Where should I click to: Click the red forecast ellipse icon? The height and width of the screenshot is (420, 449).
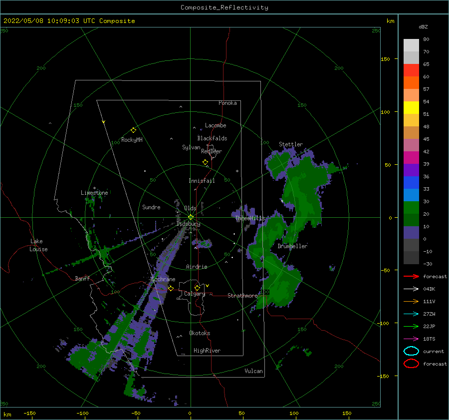pos(411,364)
